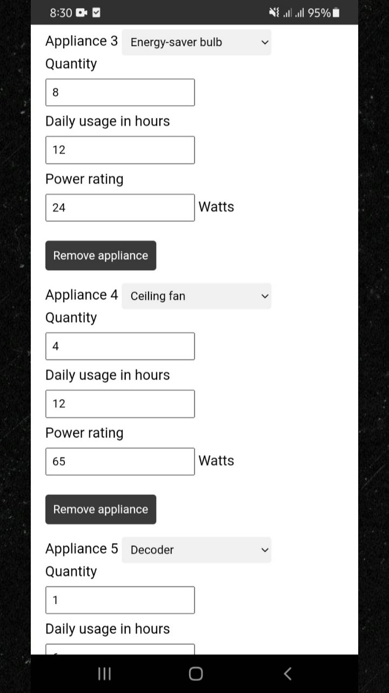The width and height of the screenshot is (389, 693).
Task: Tap the cellular signal strength icon
Action: (288, 12)
